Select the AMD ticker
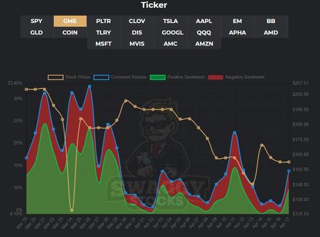Viewport: 320px width, 237px height. (271, 33)
